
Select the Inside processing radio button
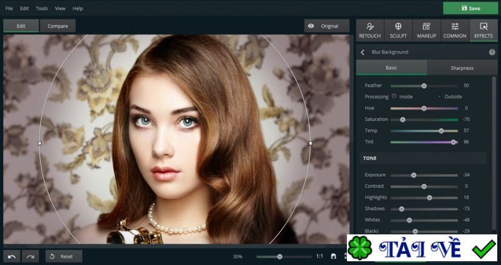(395, 96)
